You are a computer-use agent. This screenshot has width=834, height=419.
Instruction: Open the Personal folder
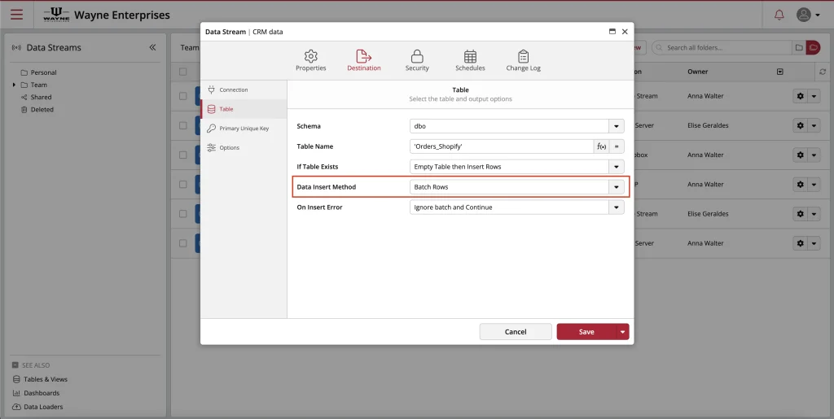38,72
